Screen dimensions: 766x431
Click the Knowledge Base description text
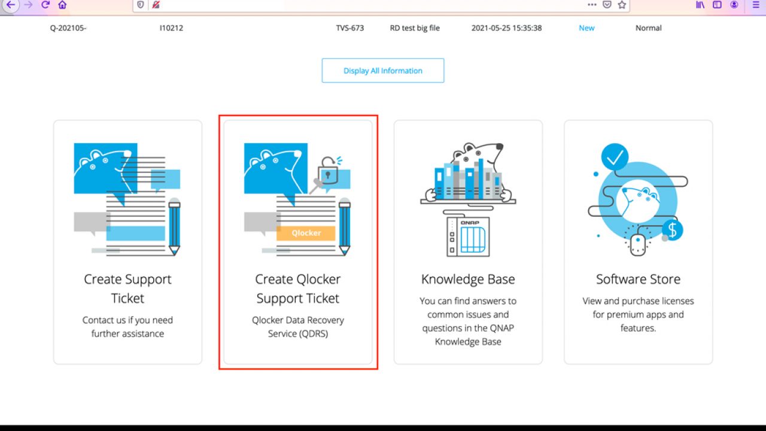[x=468, y=321]
